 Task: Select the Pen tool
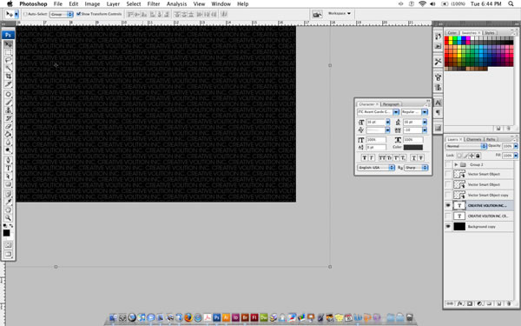[9, 160]
